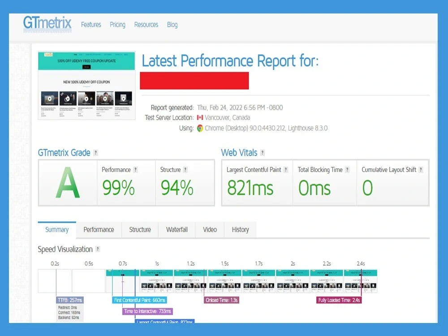
Task: Open the History tab
Action: [x=240, y=230]
